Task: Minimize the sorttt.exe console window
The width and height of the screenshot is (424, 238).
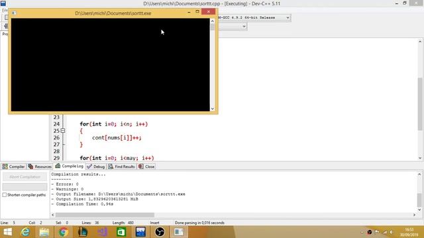Action: 189,12
